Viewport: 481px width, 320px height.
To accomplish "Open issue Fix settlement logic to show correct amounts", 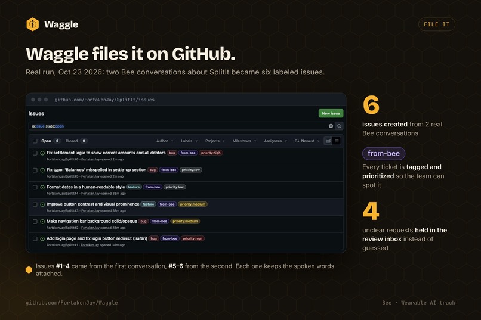I will (x=106, y=153).
